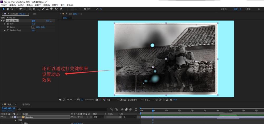The image size is (264, 124).
Task: Open the 编辑(E) menu
Action: (12, 5)
